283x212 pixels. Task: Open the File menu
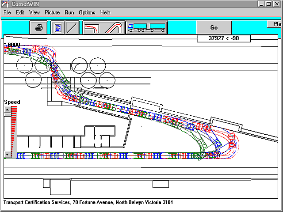(x=7, y=12)
